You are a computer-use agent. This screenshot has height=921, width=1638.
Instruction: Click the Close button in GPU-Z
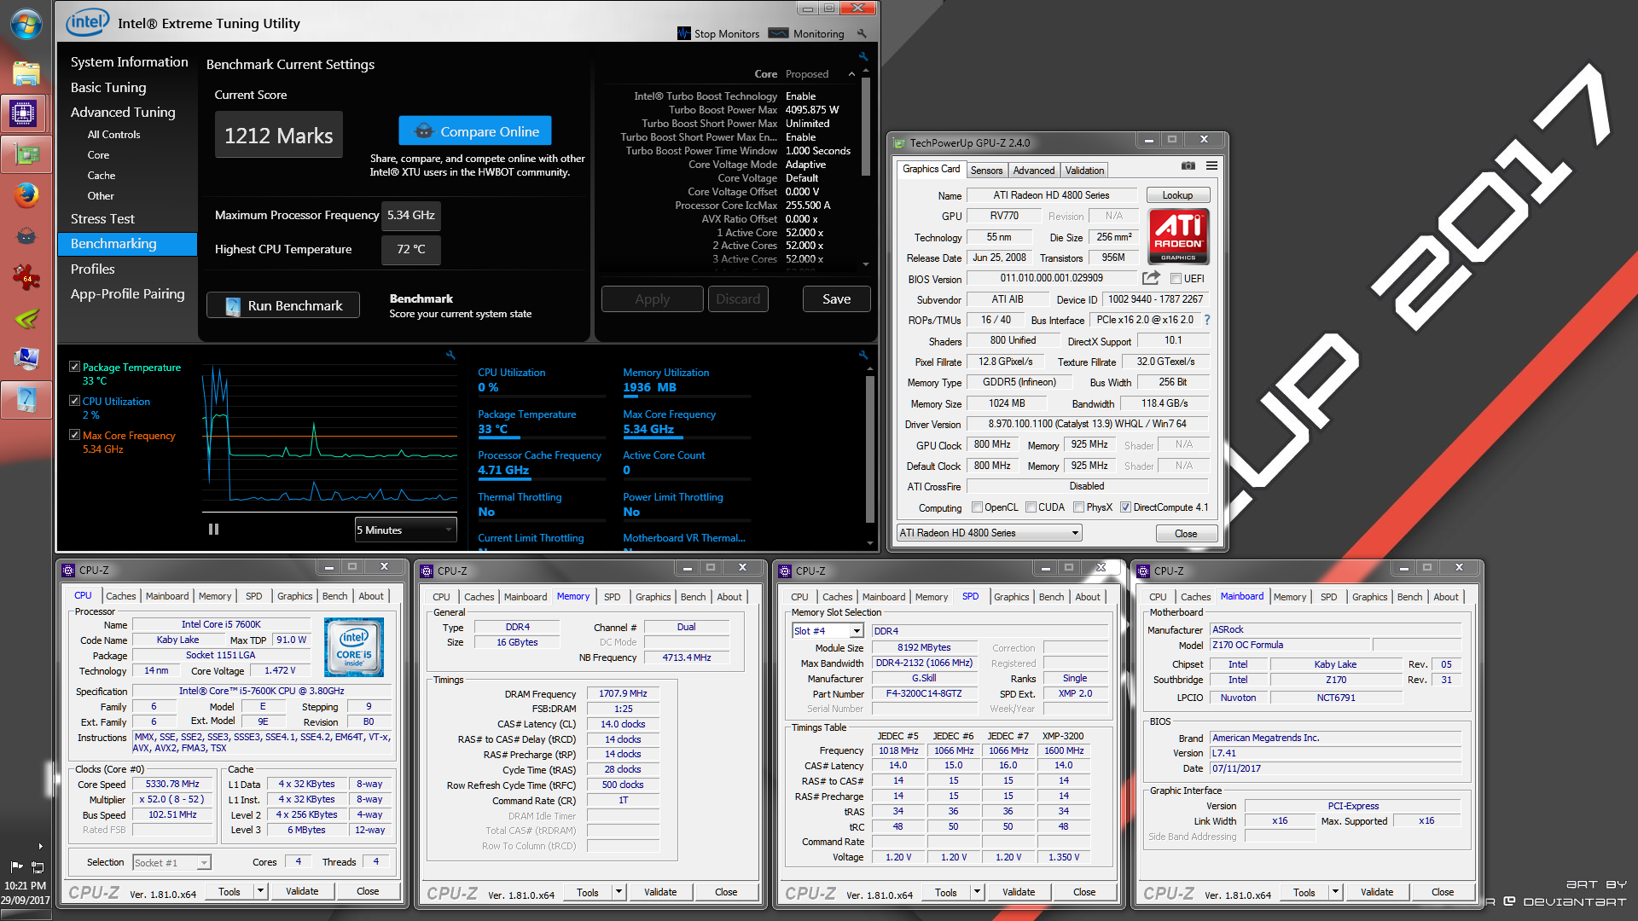point(1186,534)
